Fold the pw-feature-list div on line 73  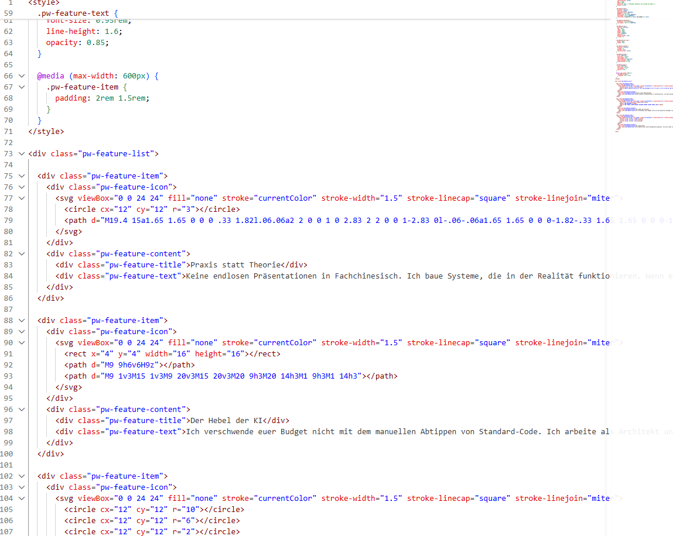[x=22, y=153]
